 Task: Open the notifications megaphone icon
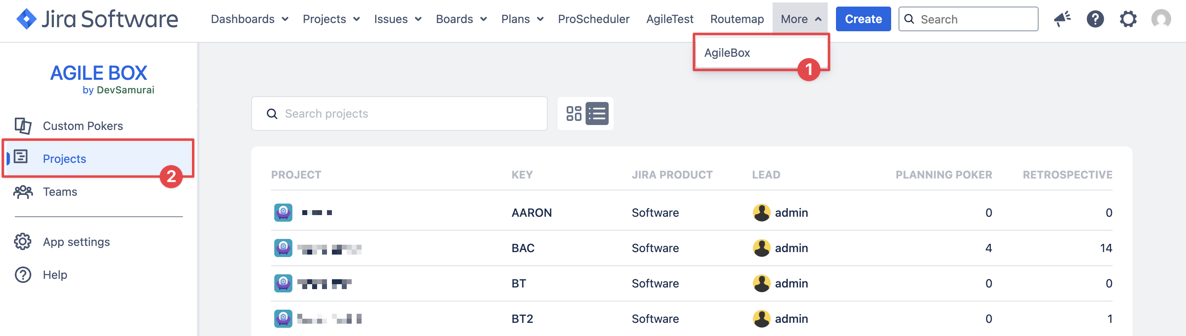point(1062,19)
